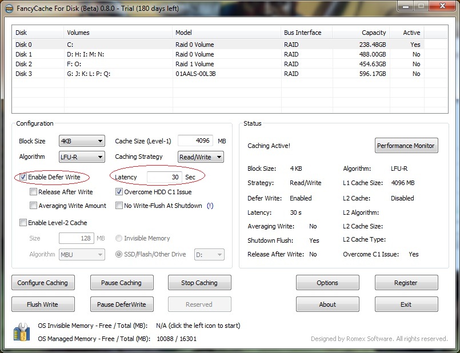
Task: Select SSD/Flash/Other Drive radio option
Action: [x=119, y=254]
